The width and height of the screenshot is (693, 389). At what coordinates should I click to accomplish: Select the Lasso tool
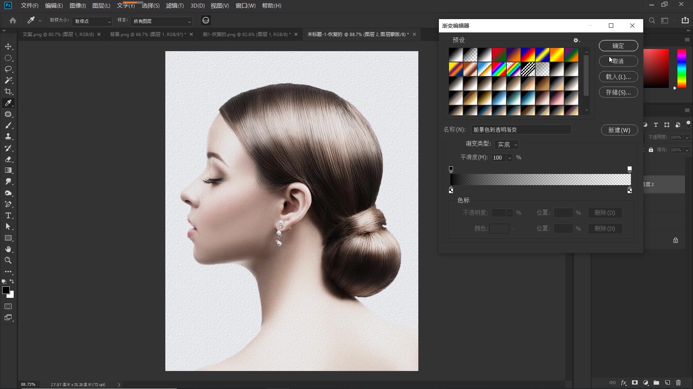coord(8,69)
